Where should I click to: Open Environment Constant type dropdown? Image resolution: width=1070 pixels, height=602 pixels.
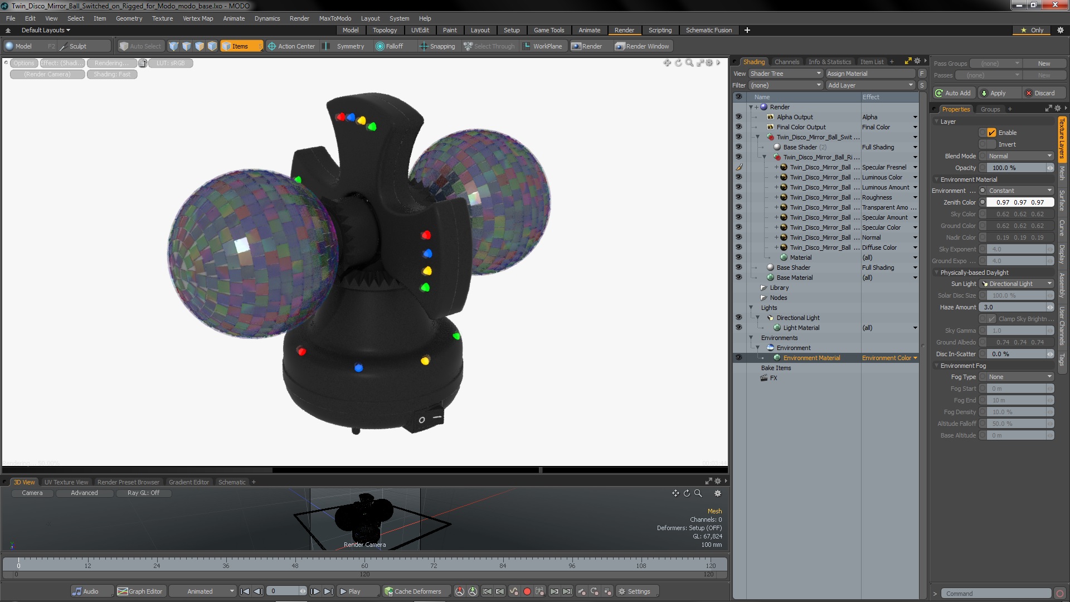[x=1020, y=191]
